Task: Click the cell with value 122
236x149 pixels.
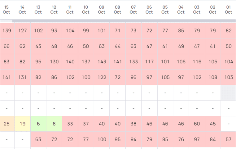Action: (102, 77)
